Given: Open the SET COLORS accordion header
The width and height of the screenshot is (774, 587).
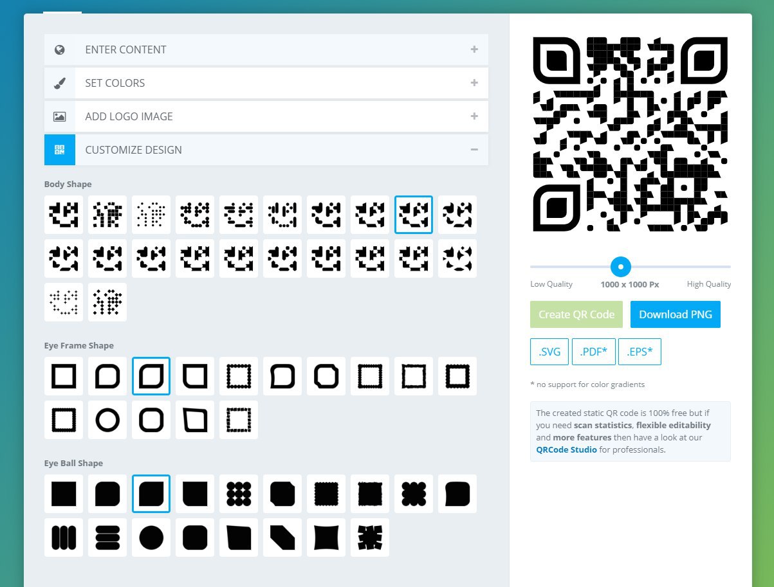Looking at the screenshot, I should pos(266,83).
